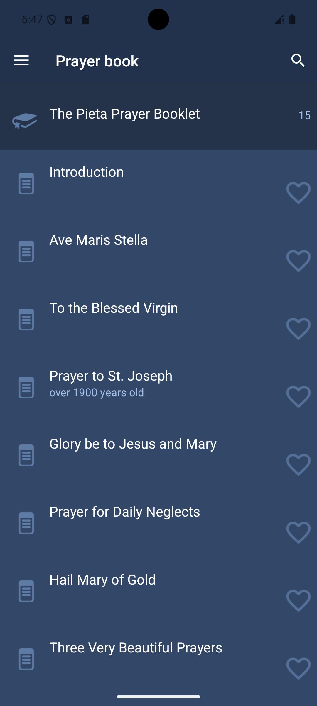Toggle favorite heart for Glory be to Jesus and Mary
The width and height of the screenshot is (317, 706).
[298, 465]
